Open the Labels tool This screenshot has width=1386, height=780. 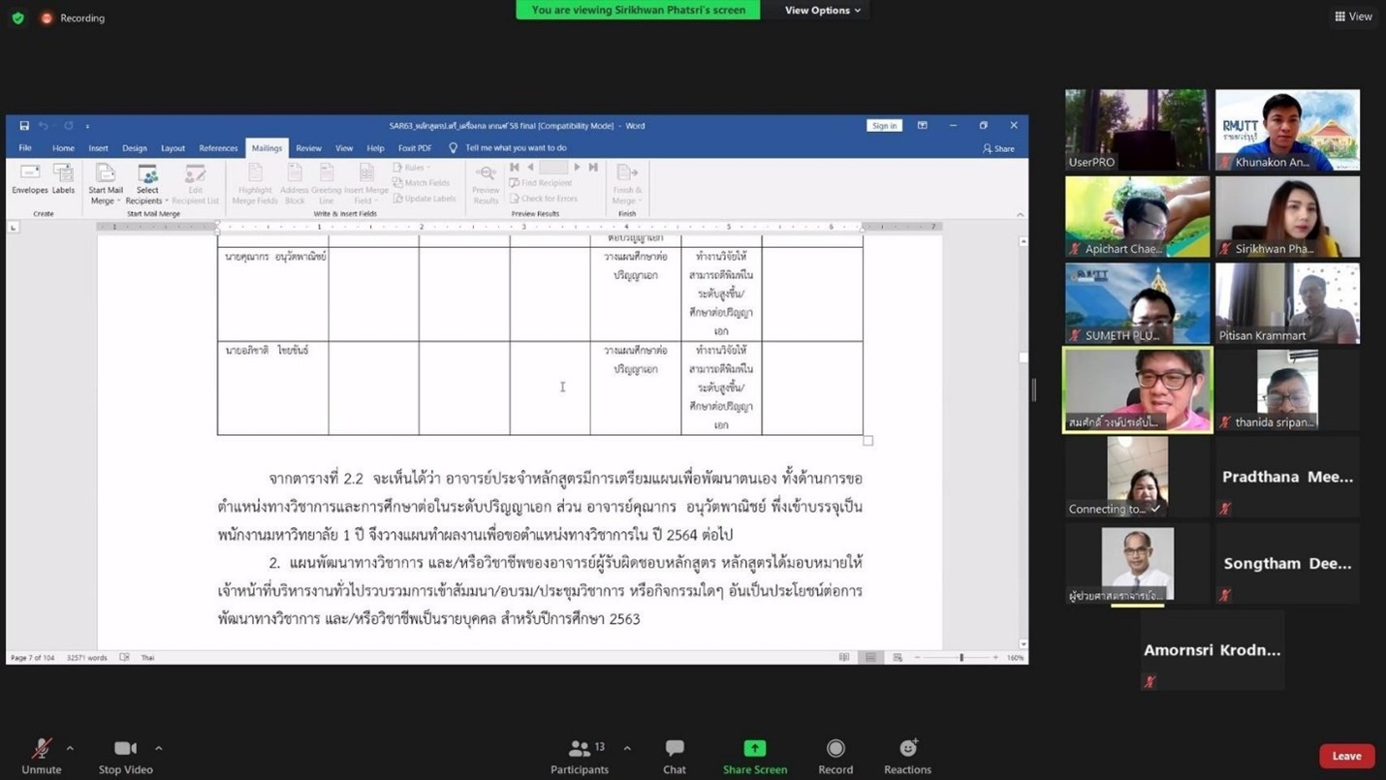pos(63,179)
